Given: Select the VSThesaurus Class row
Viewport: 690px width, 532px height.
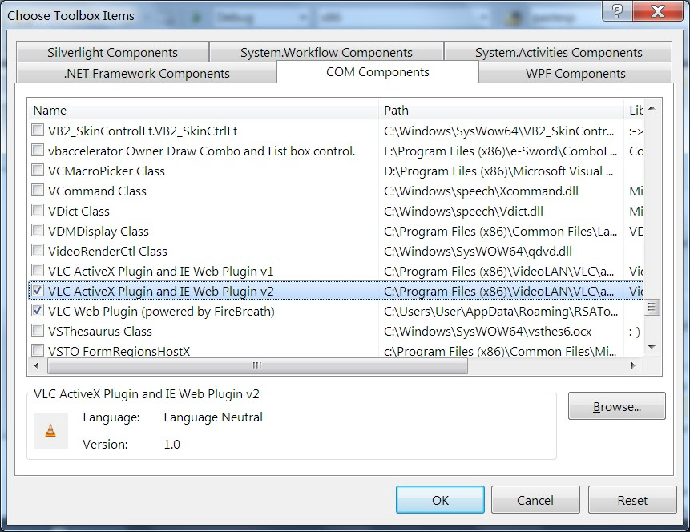Looking at the screenshot, I should 336,331.
